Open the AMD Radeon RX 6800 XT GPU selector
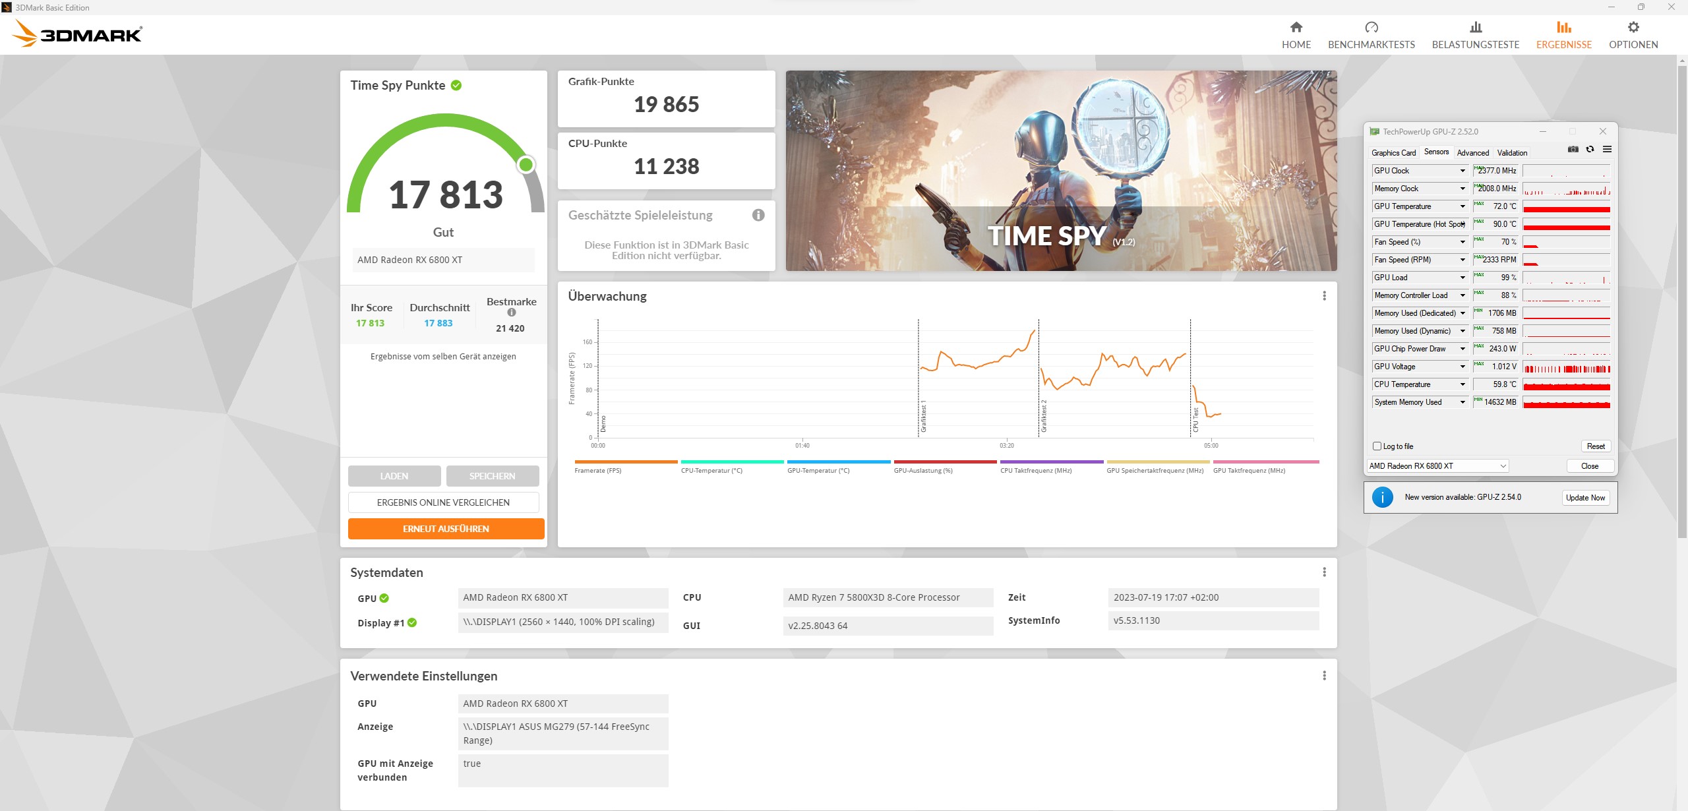 point(1437,466)
